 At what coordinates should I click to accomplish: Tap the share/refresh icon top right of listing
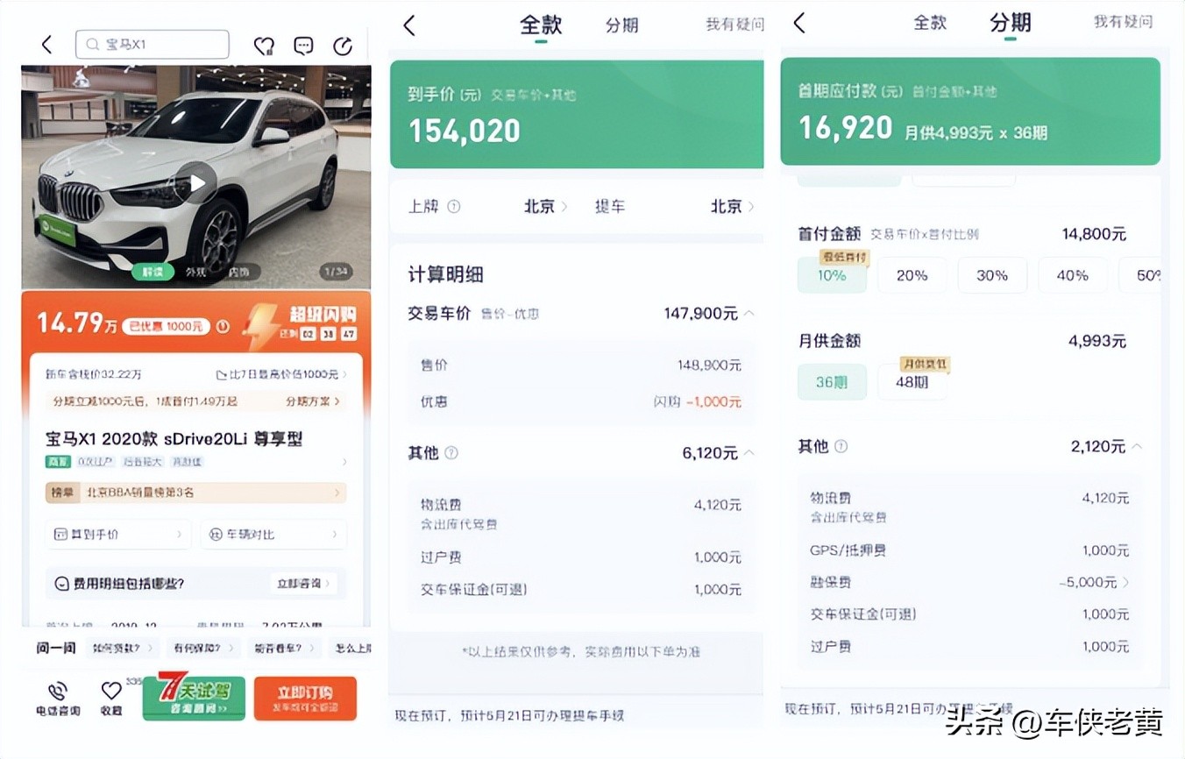tap(343, 44)
